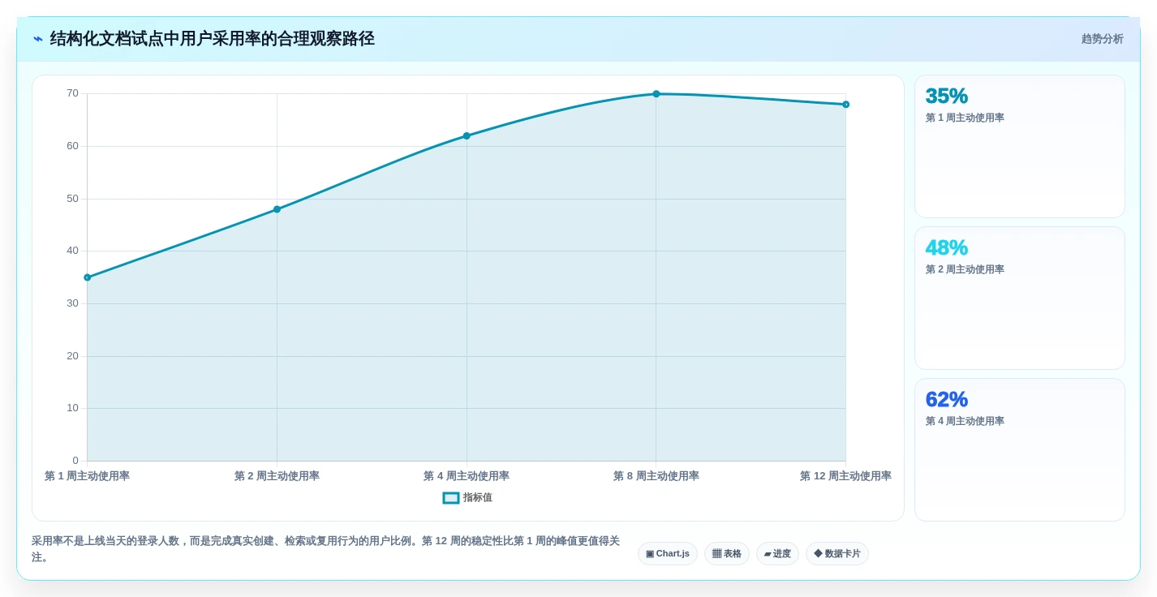Click the chart data point for 第 4 周
Image resolution: width=1157 pixels, height=597 pixels.
tap(467, 136)
